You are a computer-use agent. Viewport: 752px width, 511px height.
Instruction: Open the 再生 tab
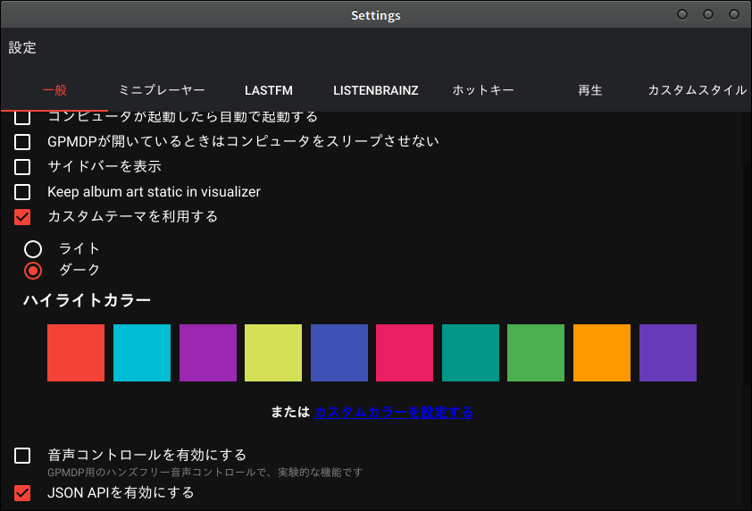[589, 89]
